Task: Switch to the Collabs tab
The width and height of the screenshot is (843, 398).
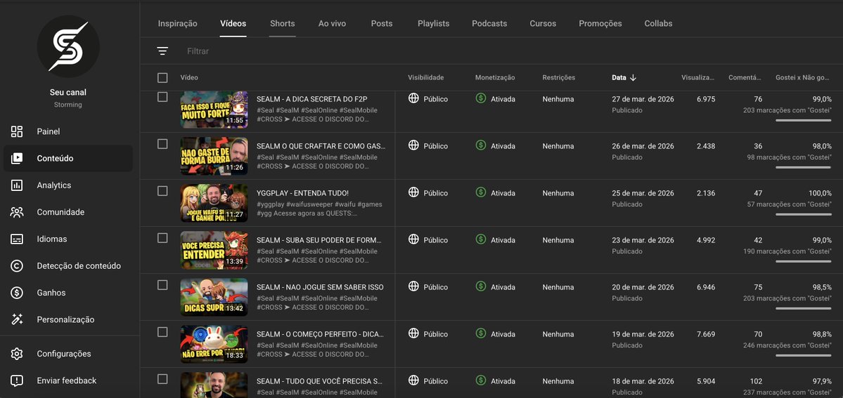Action: pos(659,24)
